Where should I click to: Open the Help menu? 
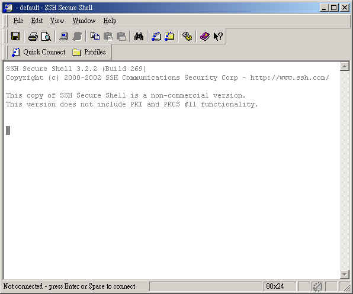(110, 21)
